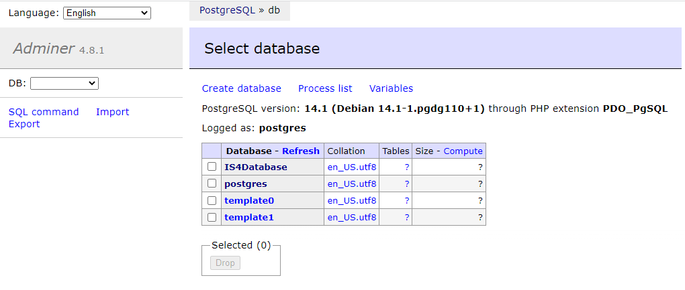Screen dimensions: 685x290
Task: Open the DB selector dropdown
Action: click(64, 83)
